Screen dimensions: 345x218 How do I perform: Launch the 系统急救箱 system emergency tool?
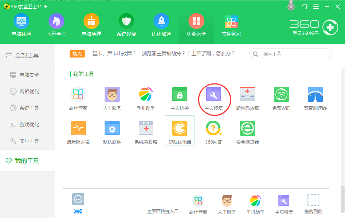pos(146,130)
